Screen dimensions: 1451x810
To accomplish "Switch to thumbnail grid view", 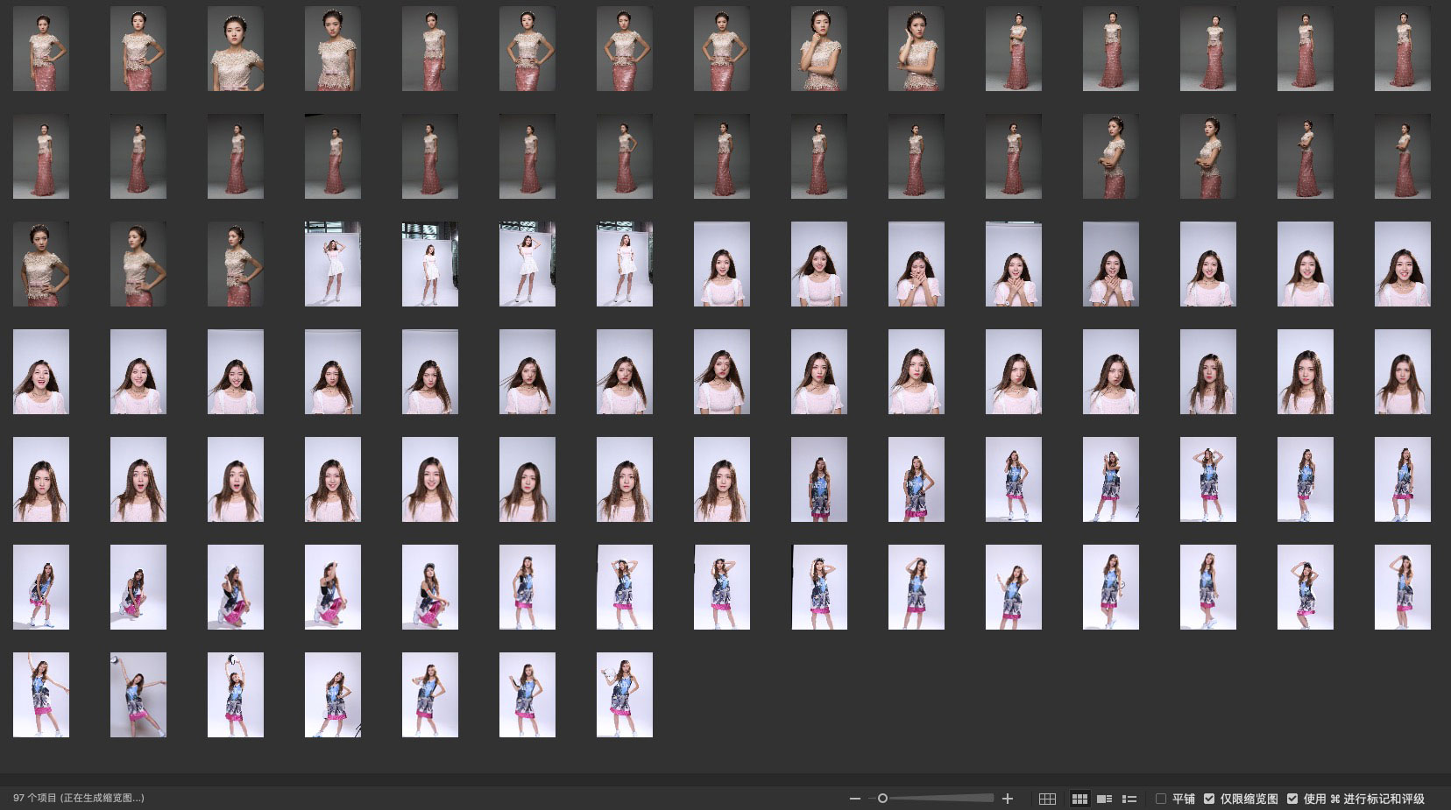I will pyautogui.click(x=1079, y=799).
